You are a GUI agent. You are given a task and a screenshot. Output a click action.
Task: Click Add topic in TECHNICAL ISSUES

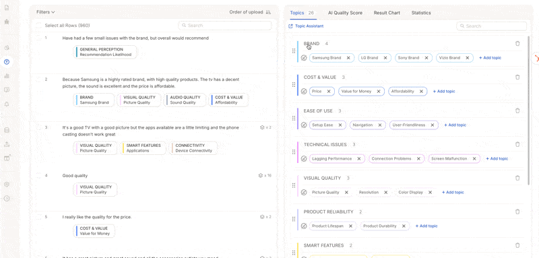497,159
